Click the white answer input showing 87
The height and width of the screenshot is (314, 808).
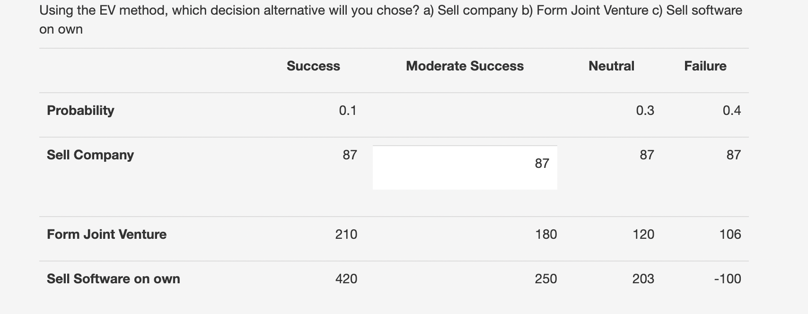coord(465,167)
